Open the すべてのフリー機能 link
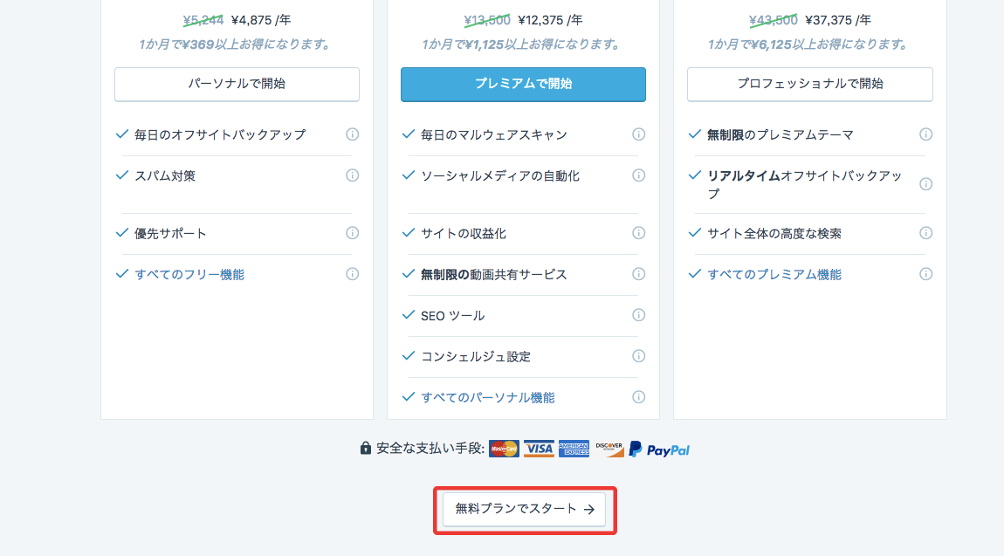 point(189,274)
